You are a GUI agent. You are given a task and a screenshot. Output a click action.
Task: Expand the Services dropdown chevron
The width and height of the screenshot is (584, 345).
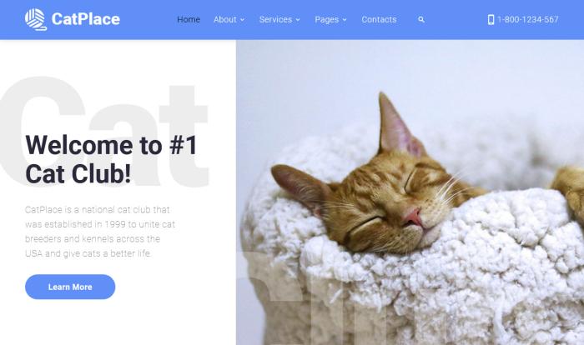click(298, 20)
